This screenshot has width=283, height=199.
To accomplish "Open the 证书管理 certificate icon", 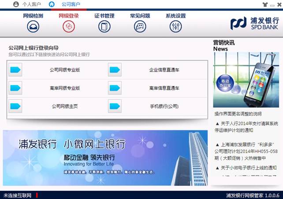I will click(104, 26).
